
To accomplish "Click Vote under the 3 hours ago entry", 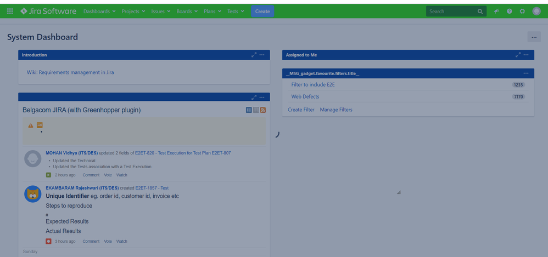I will coord(108,241).
